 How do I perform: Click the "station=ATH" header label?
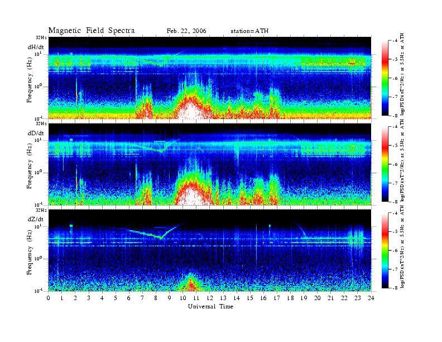click(x=249, y=31)
